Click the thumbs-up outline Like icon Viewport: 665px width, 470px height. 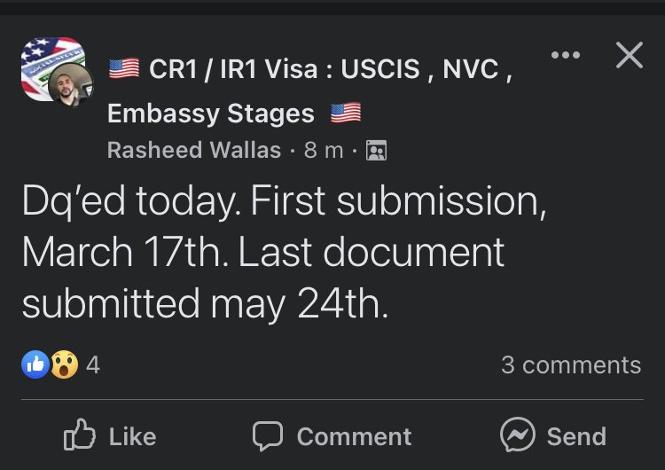coord(79,435)
